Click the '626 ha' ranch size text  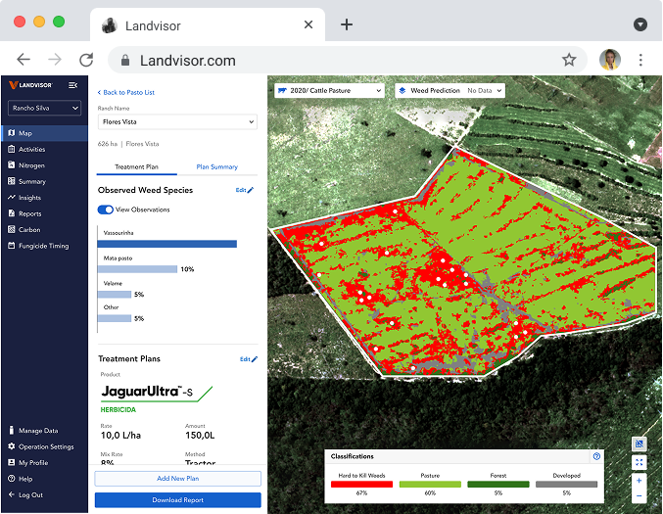(108, 144)
